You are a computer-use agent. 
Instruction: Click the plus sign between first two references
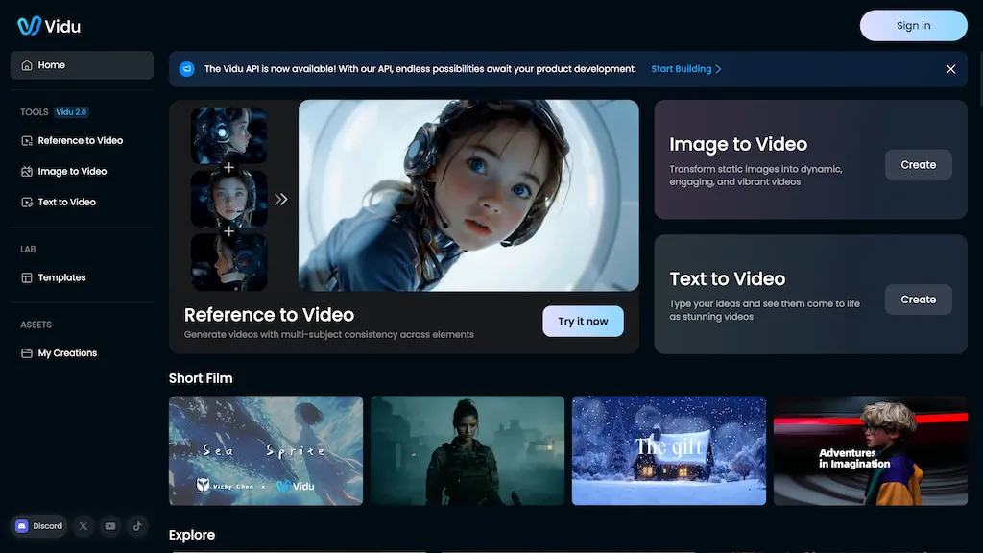tap(228, 167)
